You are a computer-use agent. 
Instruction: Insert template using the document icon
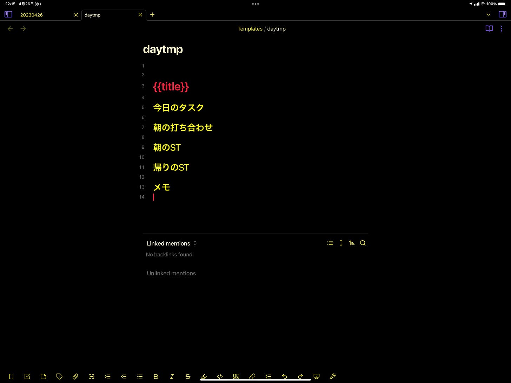pos(43,376)
